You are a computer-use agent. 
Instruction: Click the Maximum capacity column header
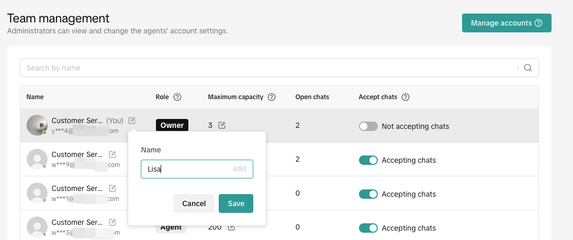coord(235,97)
